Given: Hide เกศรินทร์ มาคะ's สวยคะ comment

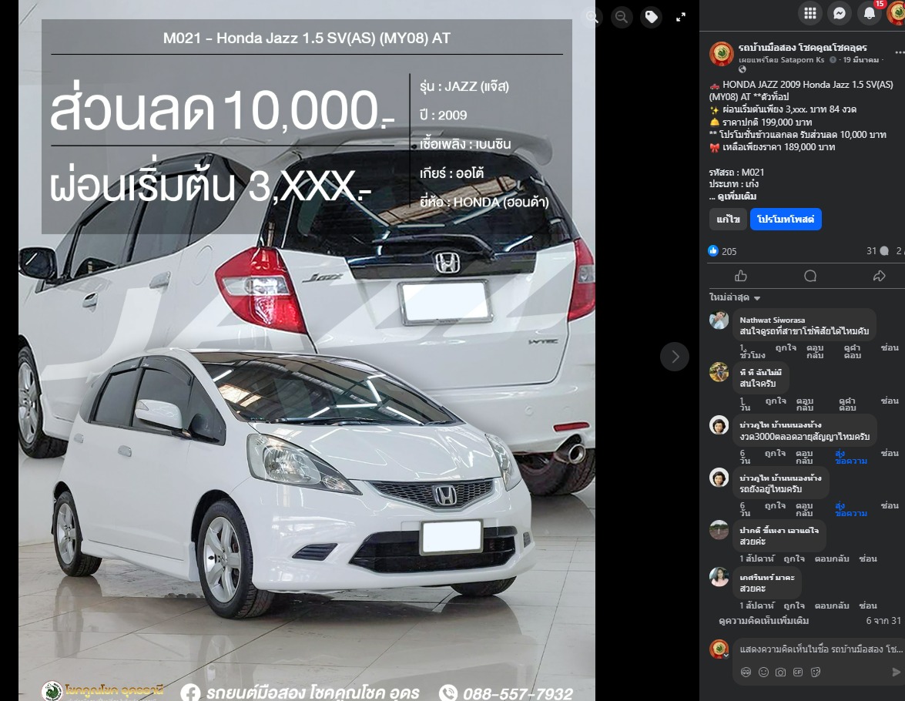Looking at the screenshot, I should coord(868,605).
